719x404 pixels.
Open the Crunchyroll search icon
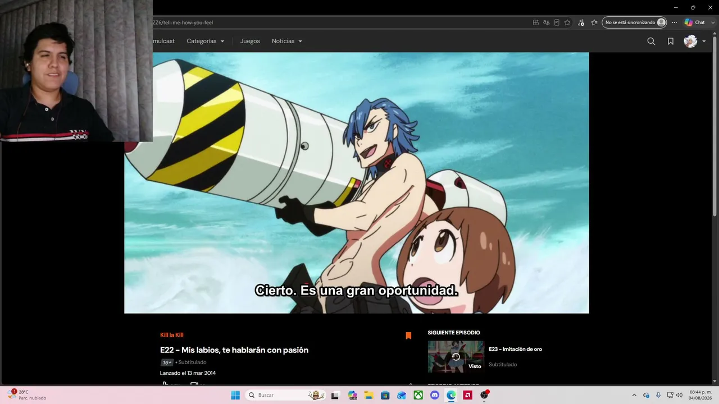[651, 41]
